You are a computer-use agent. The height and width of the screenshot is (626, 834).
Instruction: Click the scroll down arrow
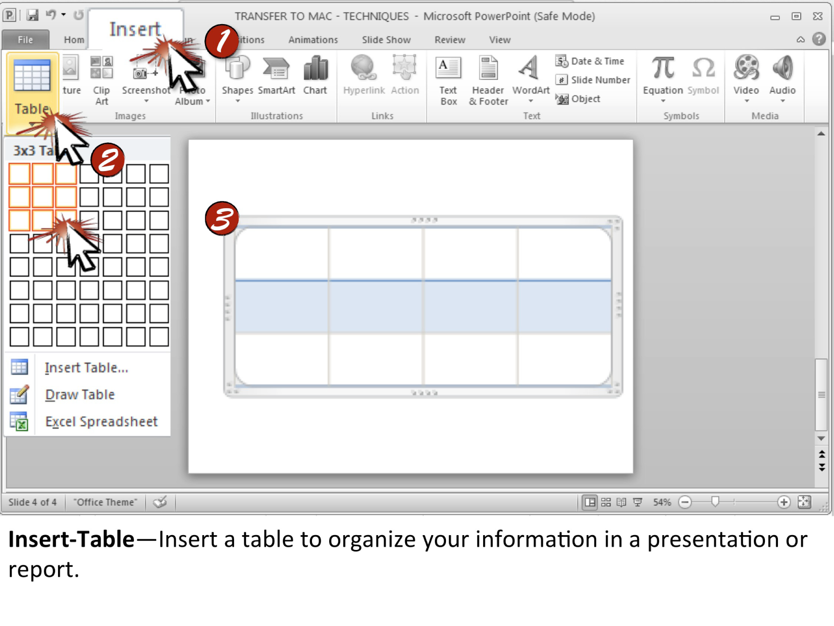point(821,438)
